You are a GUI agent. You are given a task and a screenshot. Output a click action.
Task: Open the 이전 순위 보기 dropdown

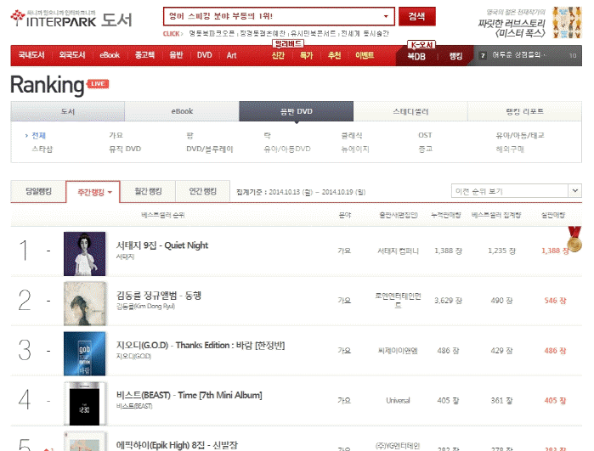coord(517,191)
